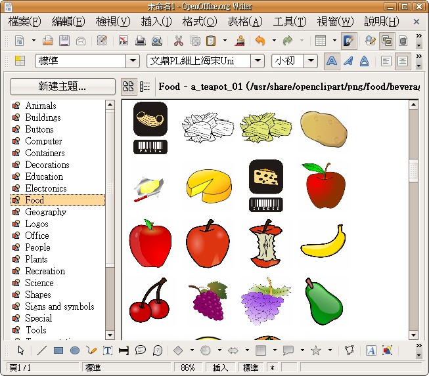The image size is (429, 376).
Task: Open Styles and Formatting icon
Action: click(20, 60)
